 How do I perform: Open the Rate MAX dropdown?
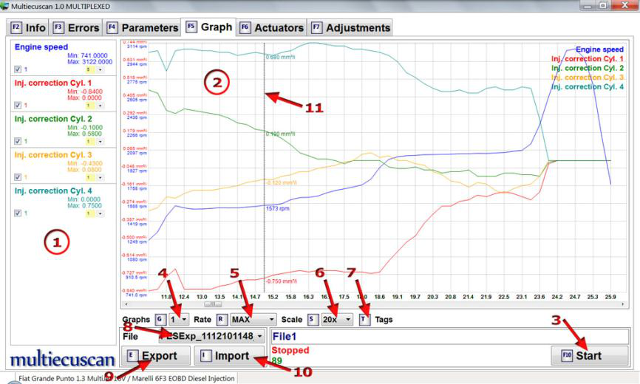[253, 320]
